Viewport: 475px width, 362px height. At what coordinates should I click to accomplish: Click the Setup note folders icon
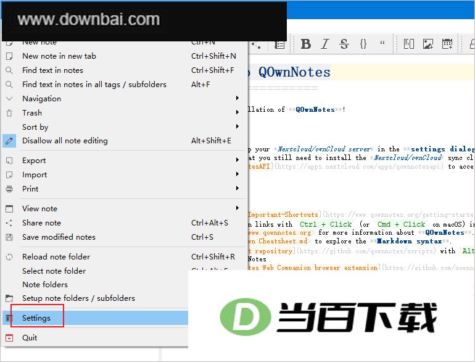point(9,298)
